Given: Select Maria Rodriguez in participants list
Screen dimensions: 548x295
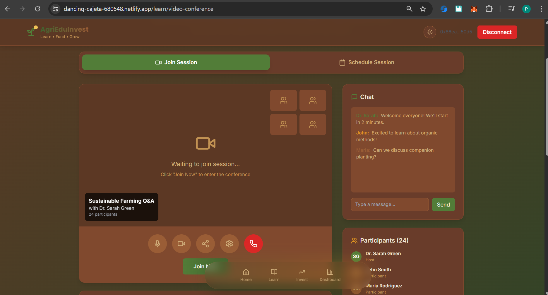Looking at the screenshot, I should tap(403, 289).
